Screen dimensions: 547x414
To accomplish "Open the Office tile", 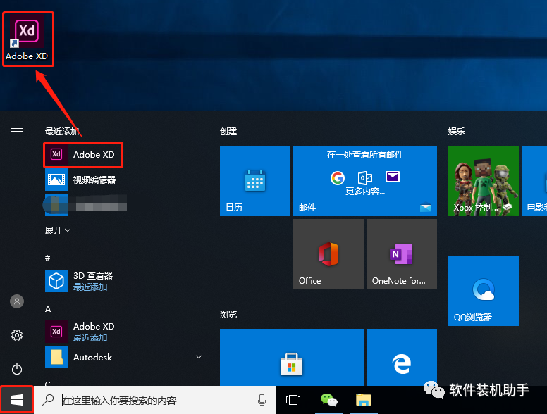I will click(x=328, y=254).
